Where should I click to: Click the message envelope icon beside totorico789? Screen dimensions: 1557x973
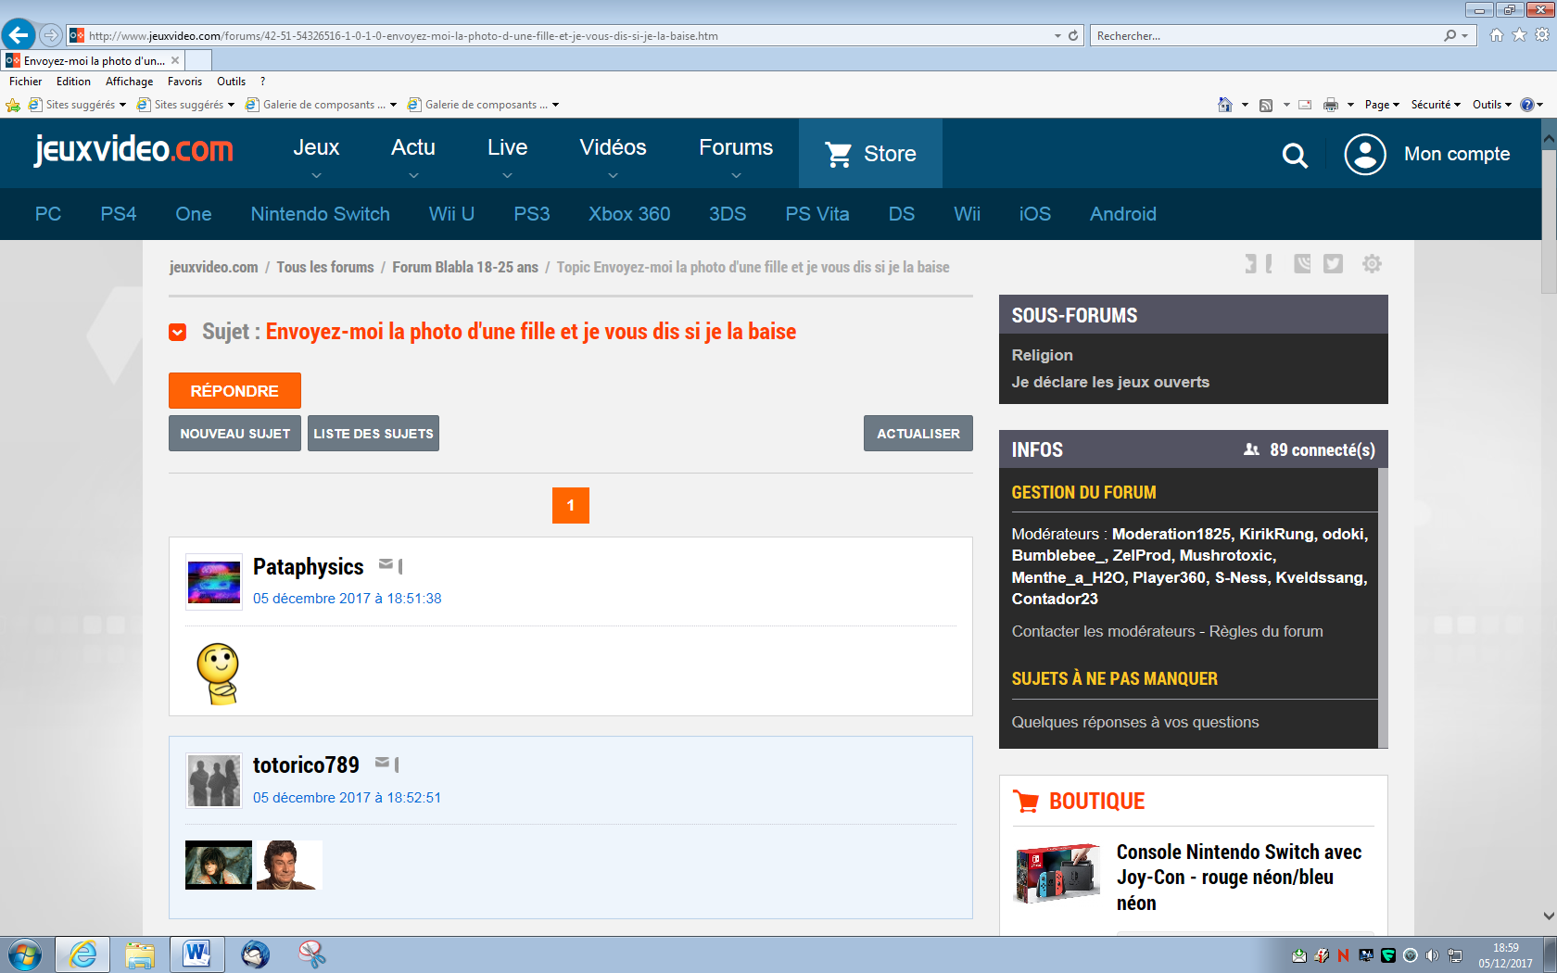382,763
